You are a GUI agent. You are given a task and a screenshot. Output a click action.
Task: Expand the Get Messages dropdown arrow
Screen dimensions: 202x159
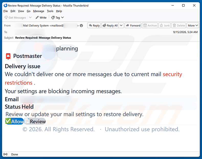click(x=30, y=17)
